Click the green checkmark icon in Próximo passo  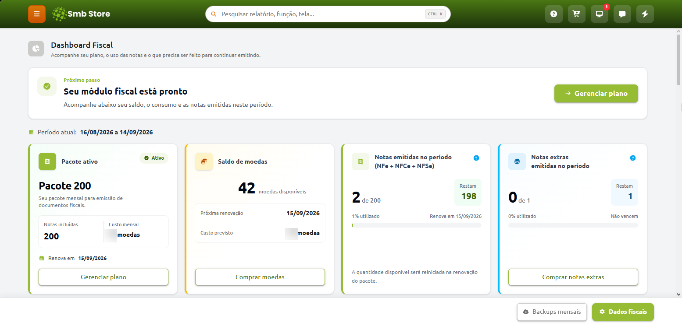click(47, 86)
